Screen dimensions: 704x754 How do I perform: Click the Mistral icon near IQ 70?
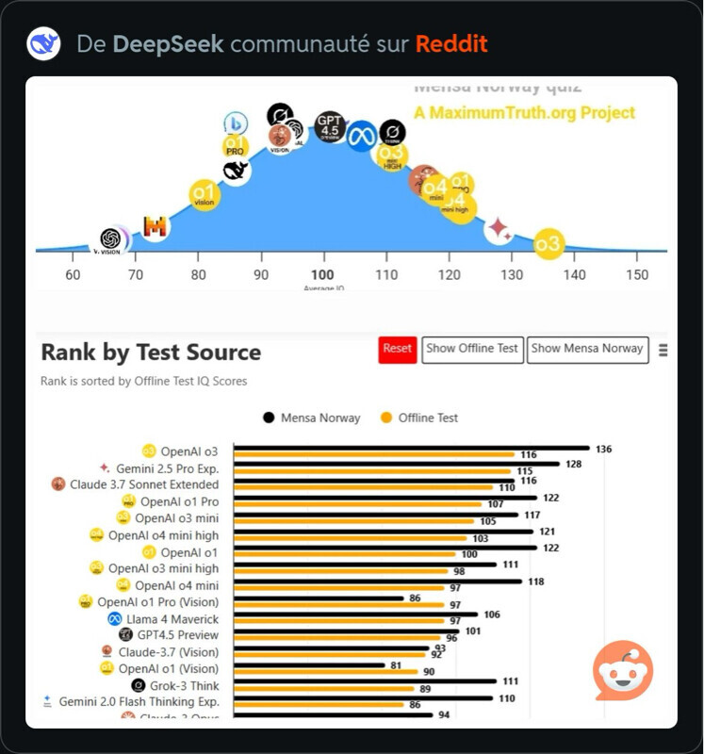156,227
